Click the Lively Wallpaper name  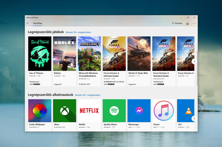pos(37,124)
